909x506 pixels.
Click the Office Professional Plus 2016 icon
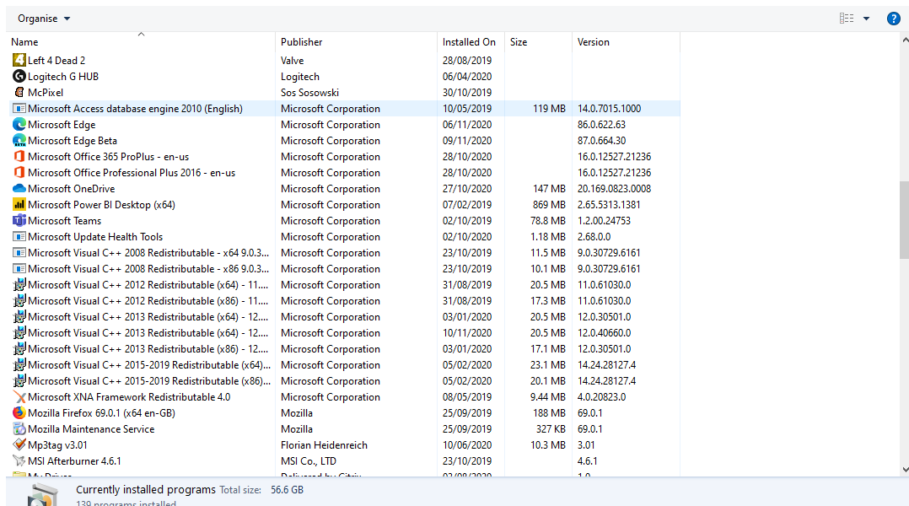(19, 173)
